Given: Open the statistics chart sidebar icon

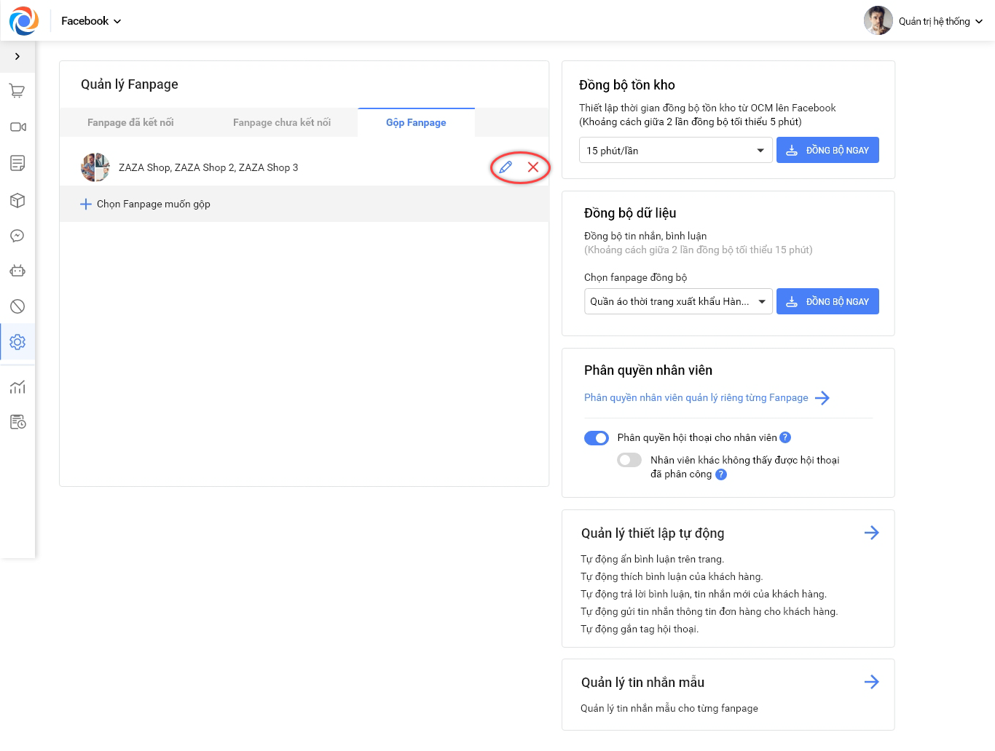Looking at the screenshot, I should 17,387.
